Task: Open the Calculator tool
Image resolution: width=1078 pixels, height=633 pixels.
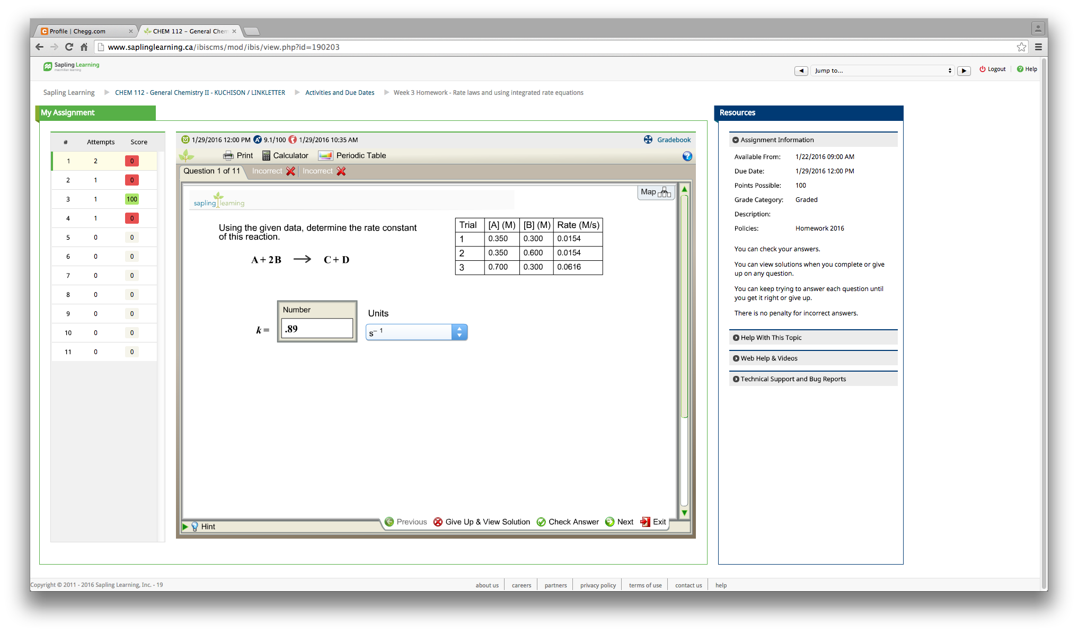Action: point(285,155)
